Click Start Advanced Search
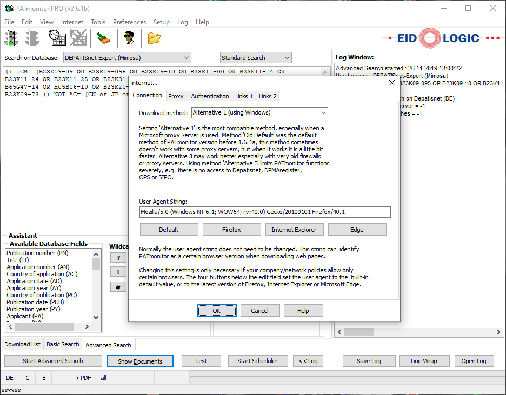Image resolution: width=506 pixels, height=395 pixels. pos(53,361)
